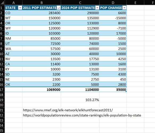Open the rmef.org elk hunt forecast link
Screen dimensions: 155x133
click(x=68, y=110)
